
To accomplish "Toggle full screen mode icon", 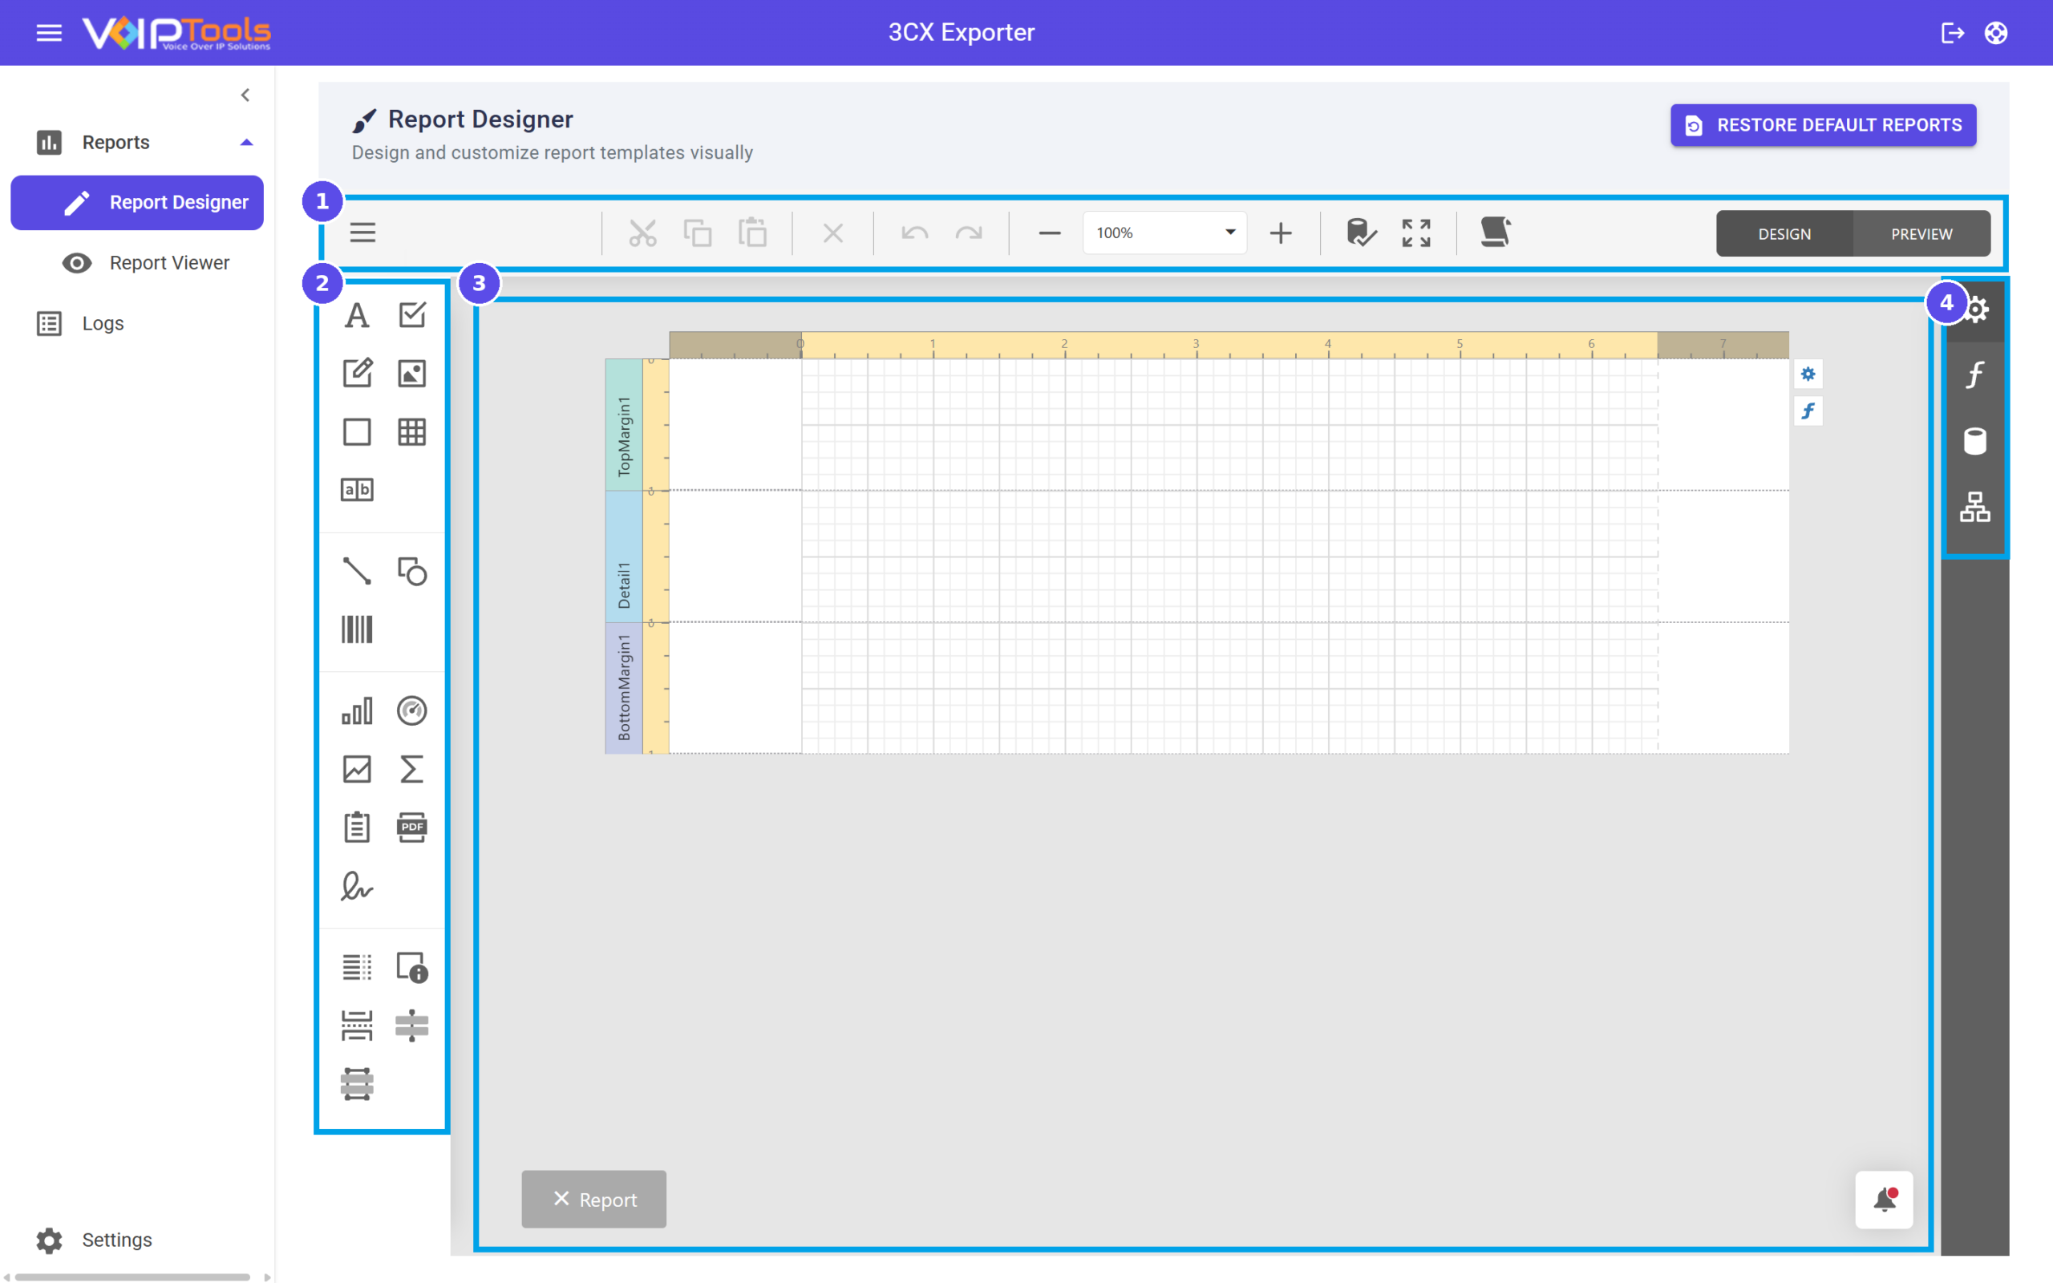I will pyautogui.click(x=1416, y=233).
